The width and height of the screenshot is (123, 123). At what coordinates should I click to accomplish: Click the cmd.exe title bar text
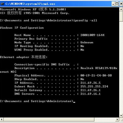30,4
